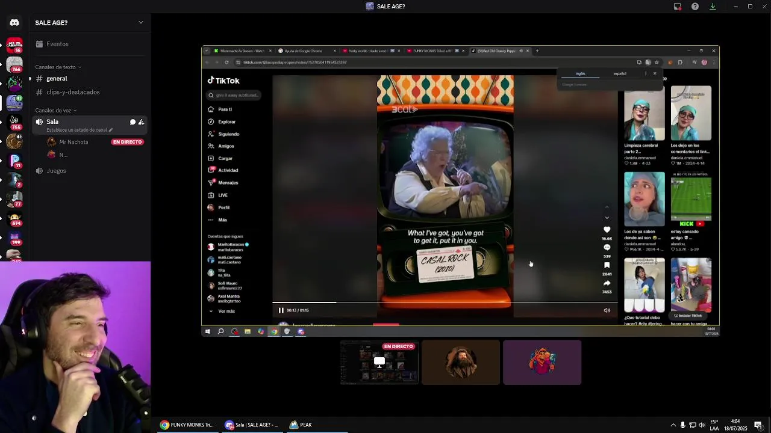The width and height of the screenshot is (771, 433).
Task: Open MaritoBaracus followed account
Action: click(228, 247)
